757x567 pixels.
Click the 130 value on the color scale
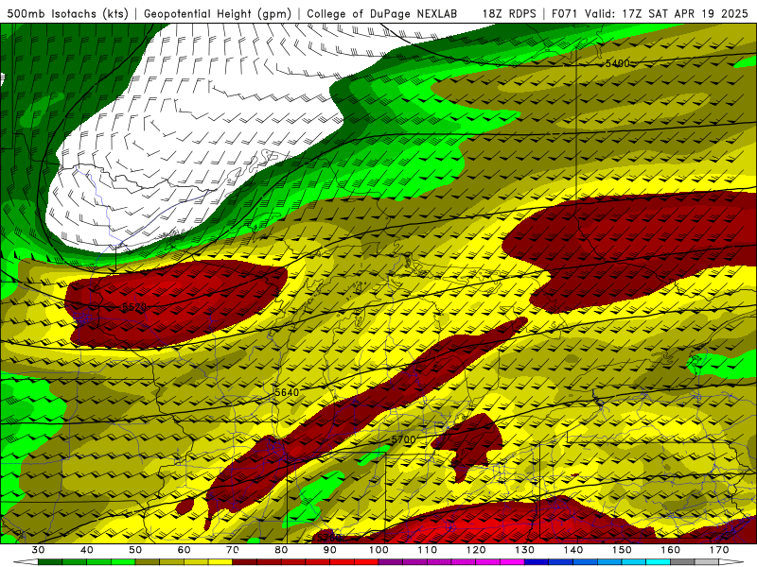click(x=525, y=550)
